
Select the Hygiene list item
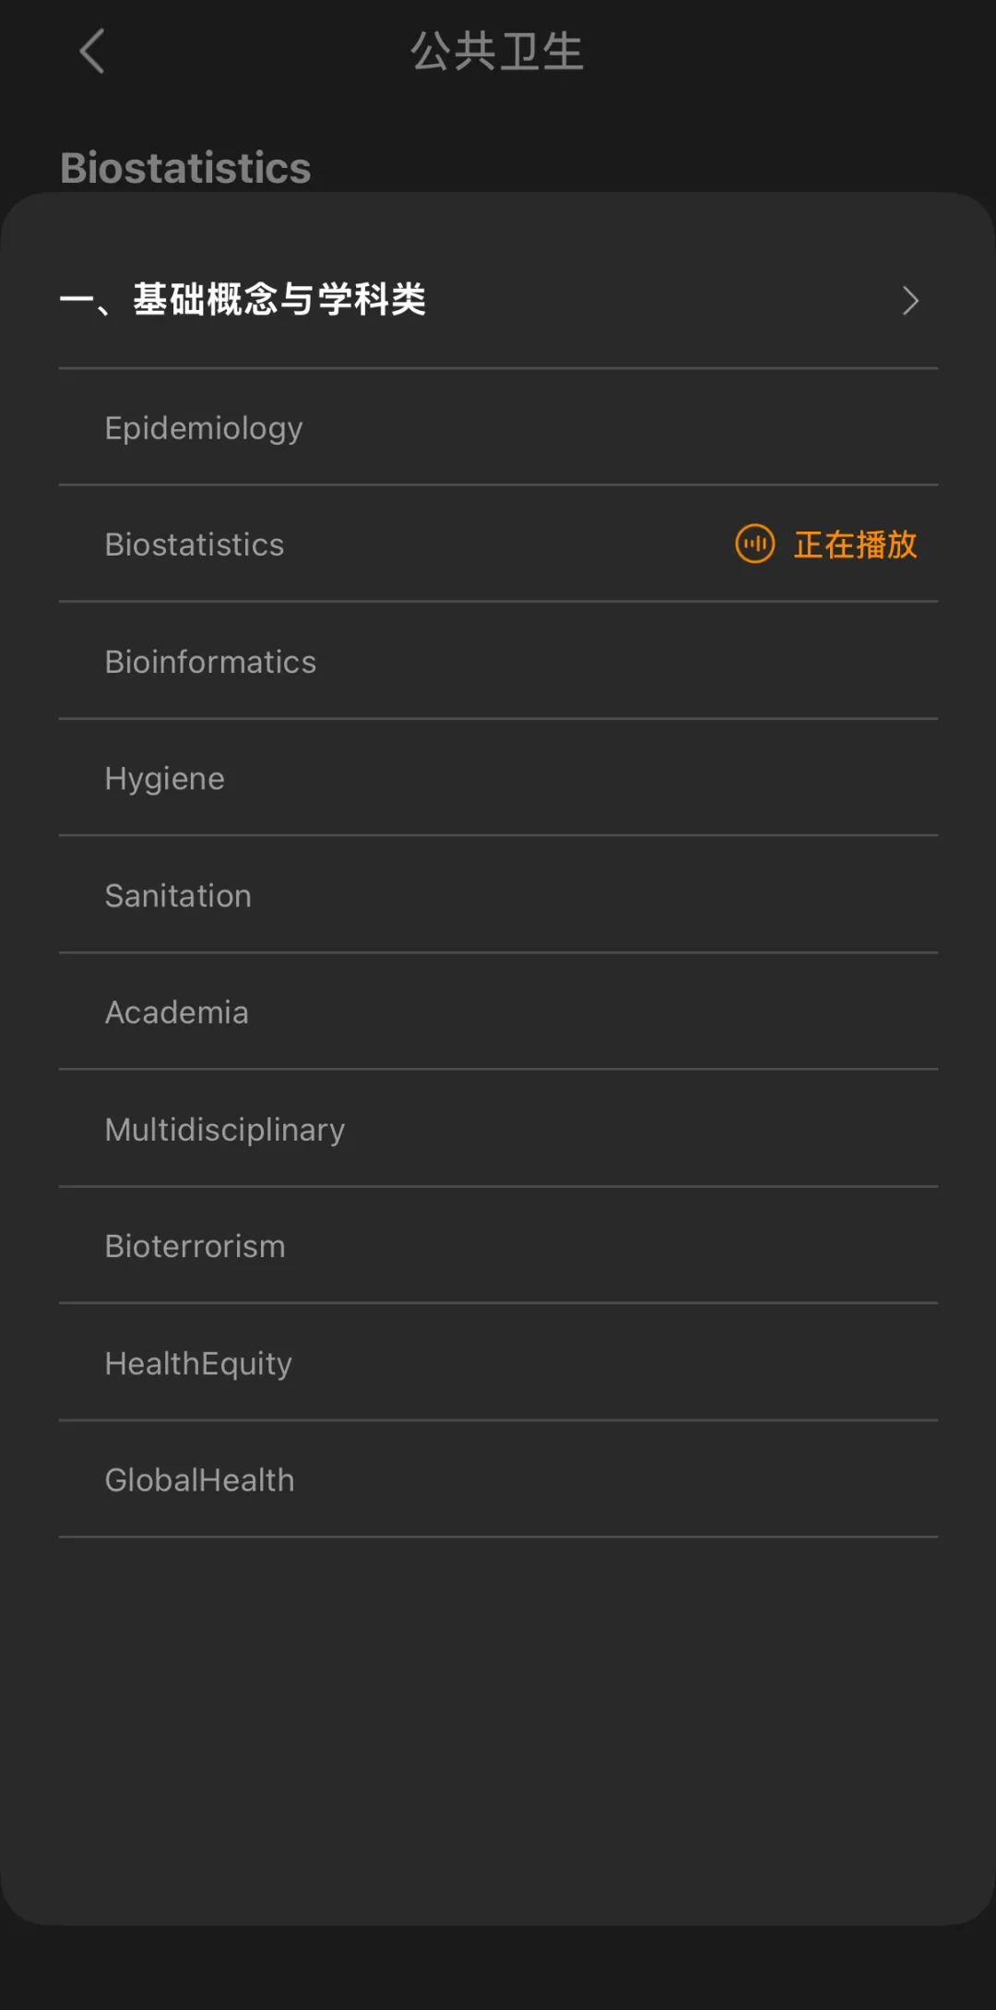coord(165,779)
